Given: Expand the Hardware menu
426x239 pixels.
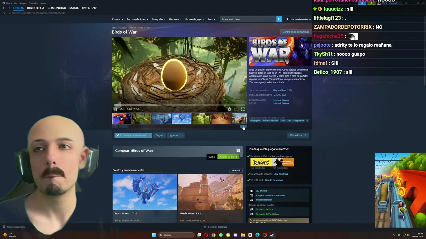Looking at the screenshot, I should [x=175, y=19].
